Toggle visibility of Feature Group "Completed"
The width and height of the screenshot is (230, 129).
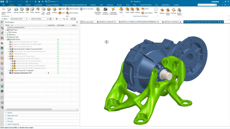(x=10, y=71)
